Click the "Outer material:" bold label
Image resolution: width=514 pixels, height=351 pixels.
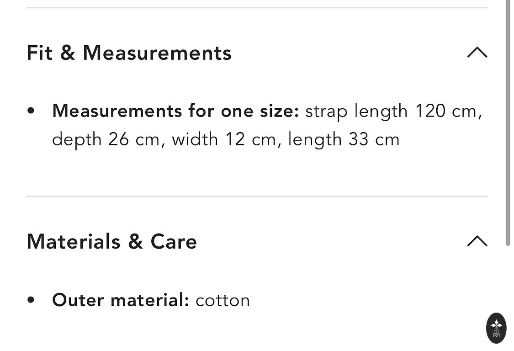click(121, 300)
